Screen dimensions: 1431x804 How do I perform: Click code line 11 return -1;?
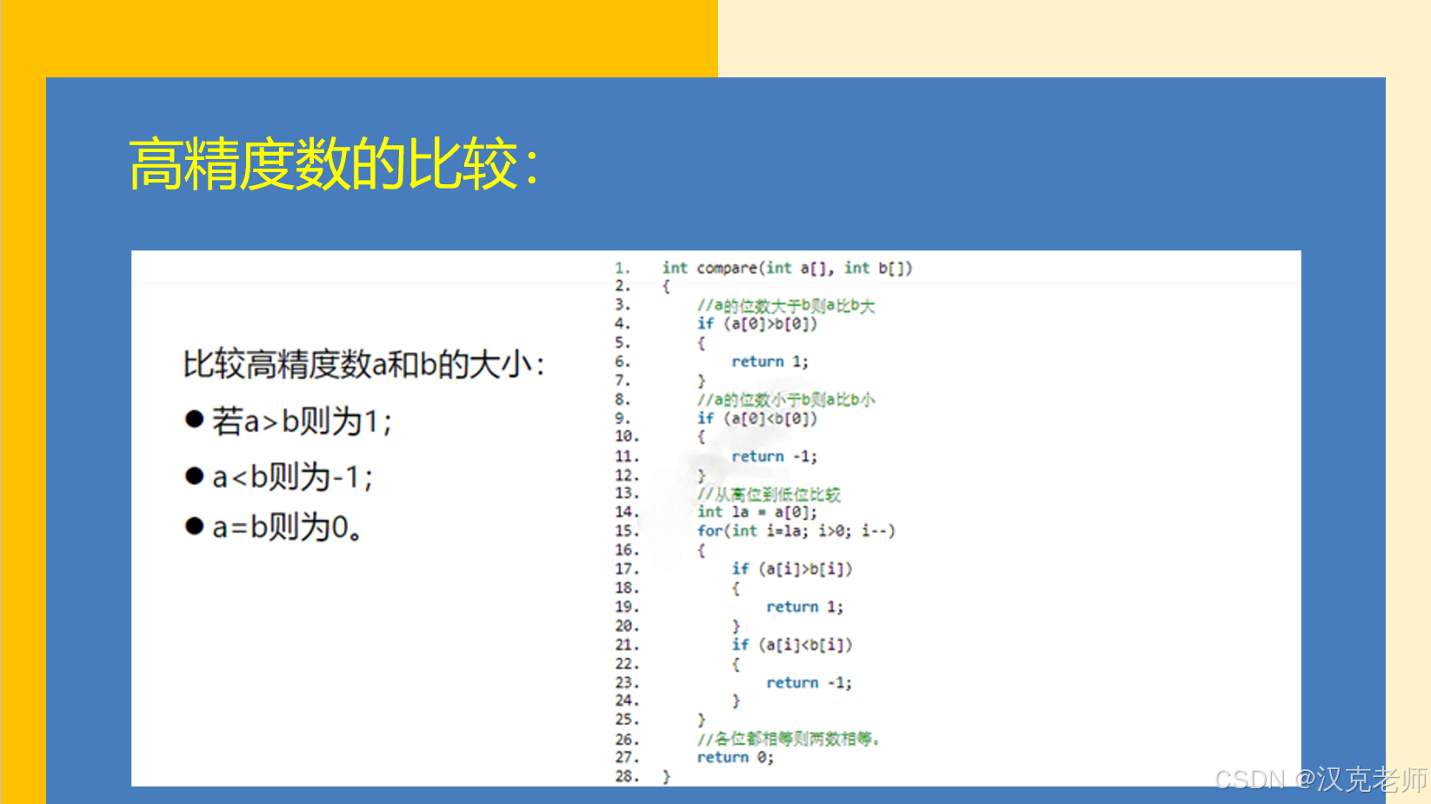coord(774,456)
